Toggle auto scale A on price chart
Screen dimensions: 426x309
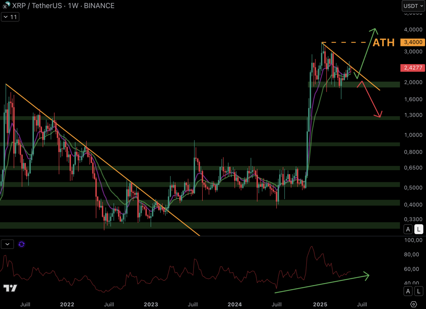click(408, 229)
